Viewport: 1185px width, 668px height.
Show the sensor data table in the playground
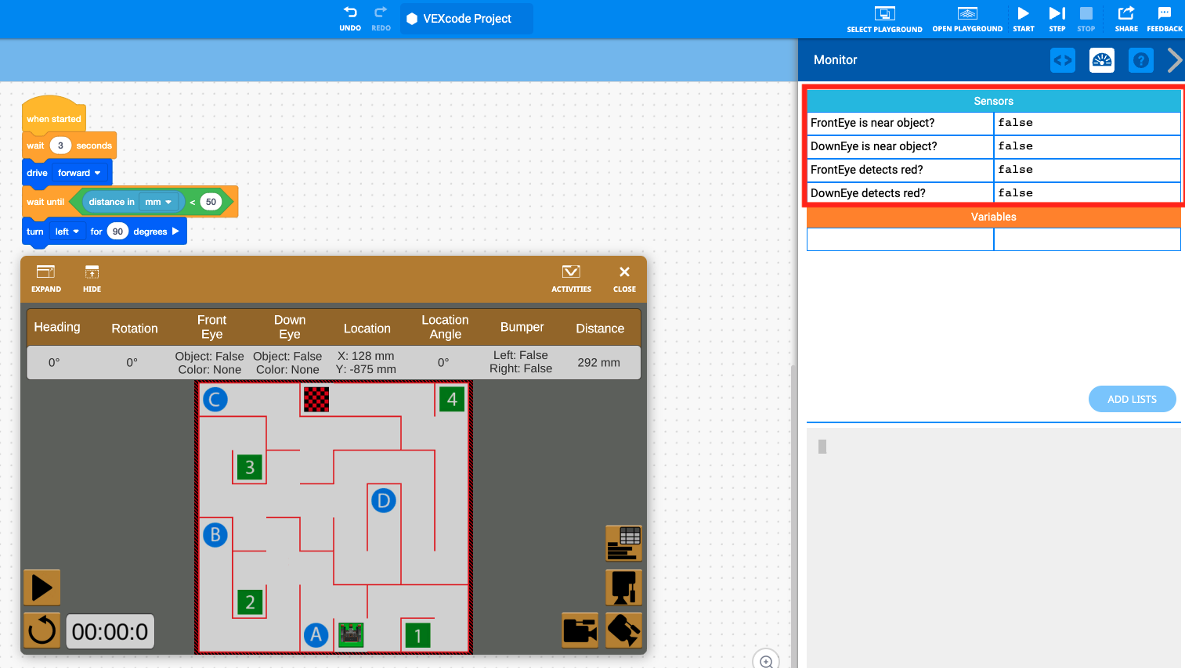623,543
